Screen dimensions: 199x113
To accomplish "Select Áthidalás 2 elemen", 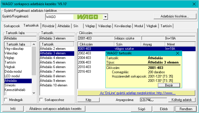I will pyautogui.click(x=57, y=49).
